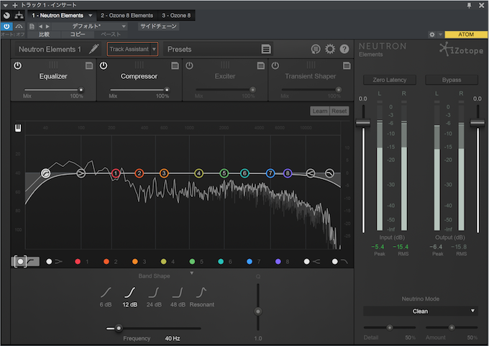Click the サイドチェーン sidechain button
489x346 pixels.
click(x=158, y=26)
